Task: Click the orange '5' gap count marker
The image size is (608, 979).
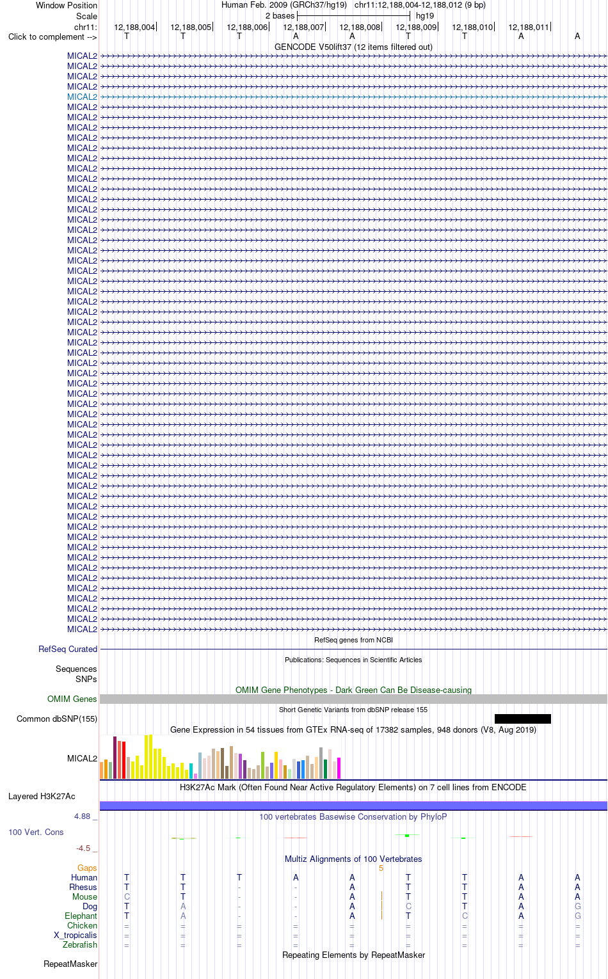Action: pyautogui.click(x=381, y=868)
